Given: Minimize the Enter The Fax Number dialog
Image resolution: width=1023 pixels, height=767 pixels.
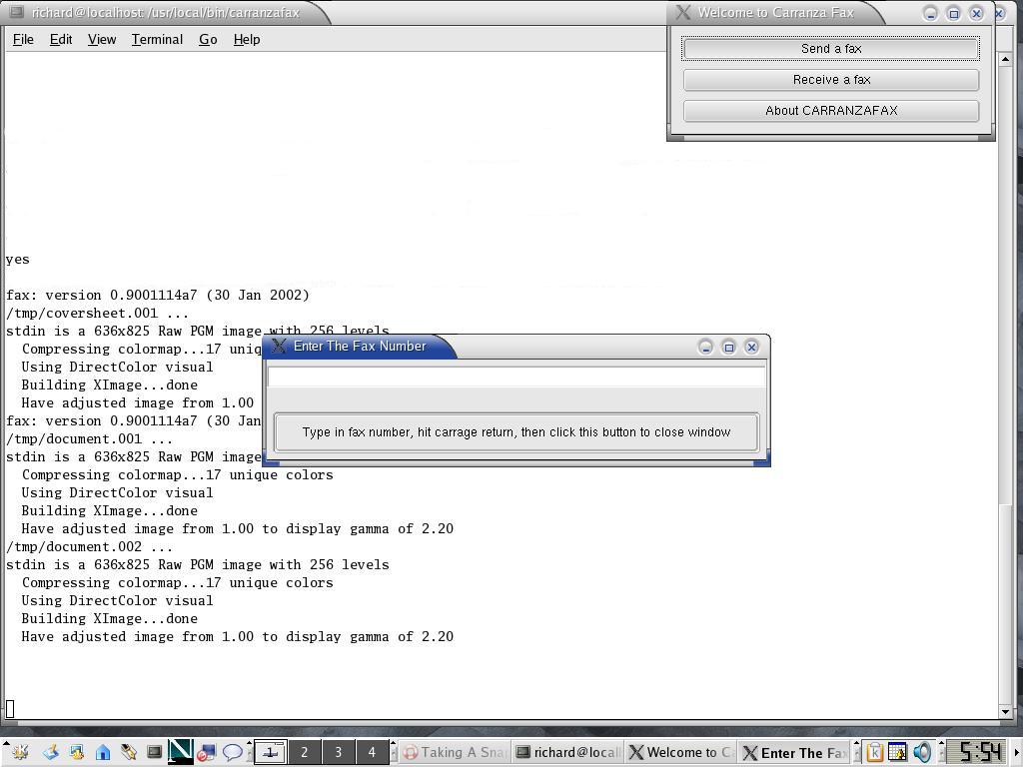Looking at the screenshot, I should 705,347.
